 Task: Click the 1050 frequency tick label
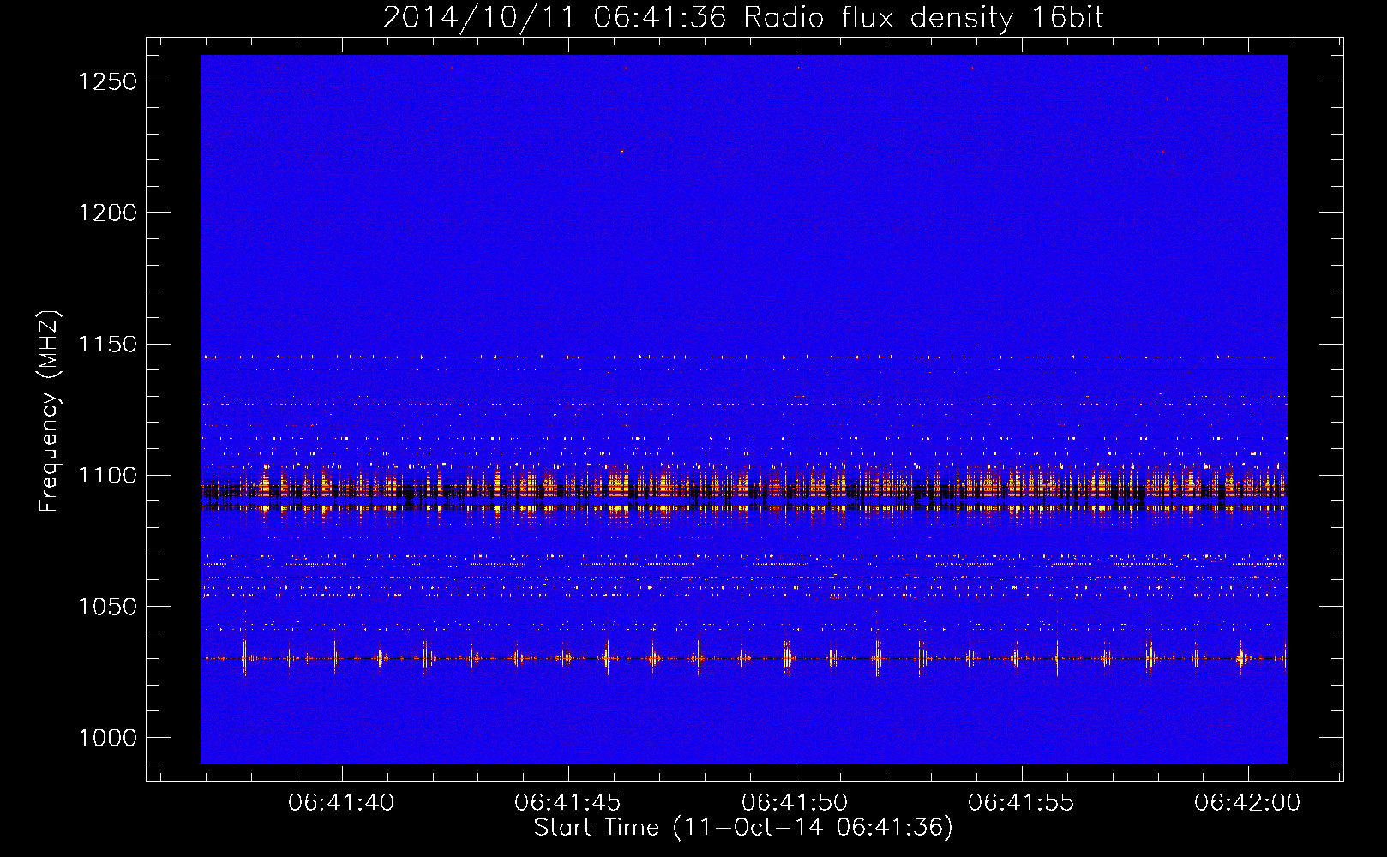(x=107, y=607)
